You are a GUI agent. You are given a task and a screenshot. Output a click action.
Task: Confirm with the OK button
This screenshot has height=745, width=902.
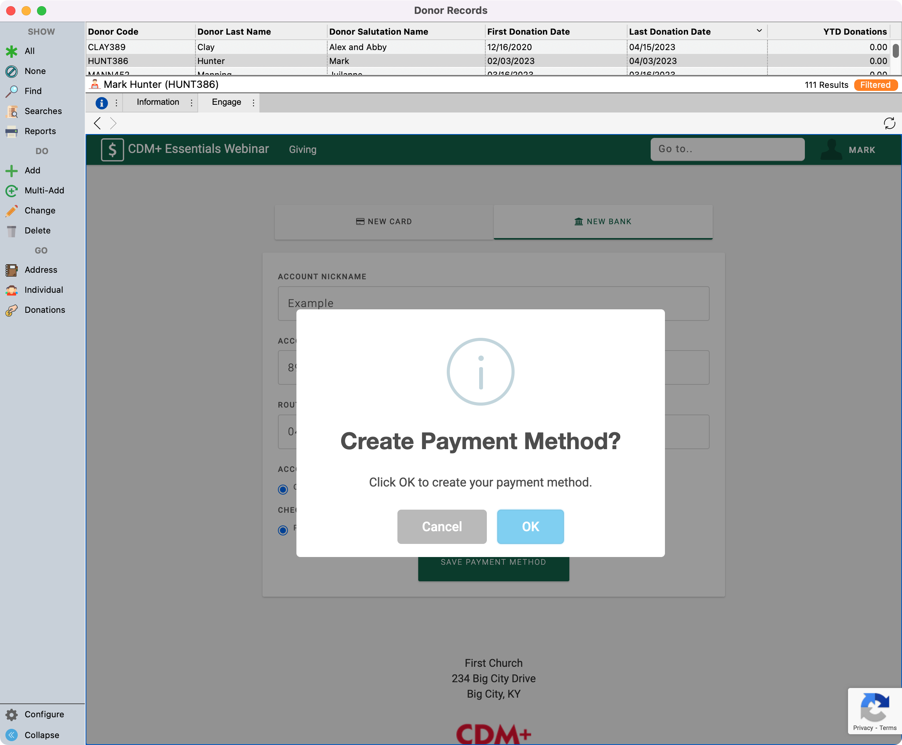(530, 527)
